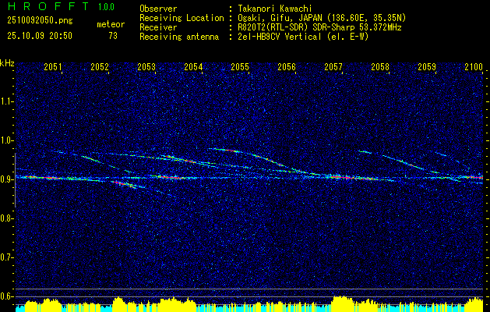Click the 2051 time axis marker
Screen dimensions: 490x312
(53, 67)
